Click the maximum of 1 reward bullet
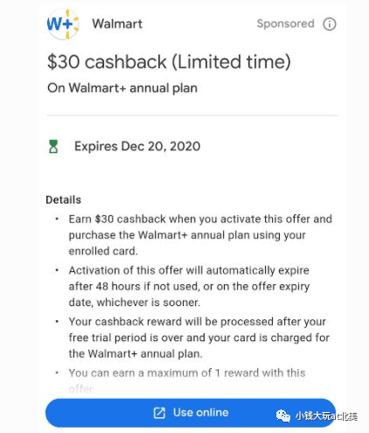Screen dimensions: 369x433 pos(187,381)
